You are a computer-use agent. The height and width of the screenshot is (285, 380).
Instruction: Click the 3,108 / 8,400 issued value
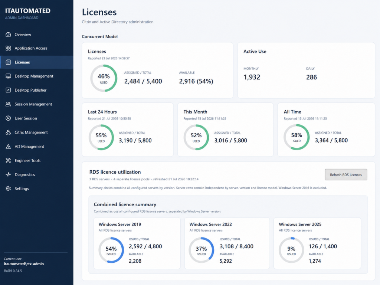click(x=236, y=246)
